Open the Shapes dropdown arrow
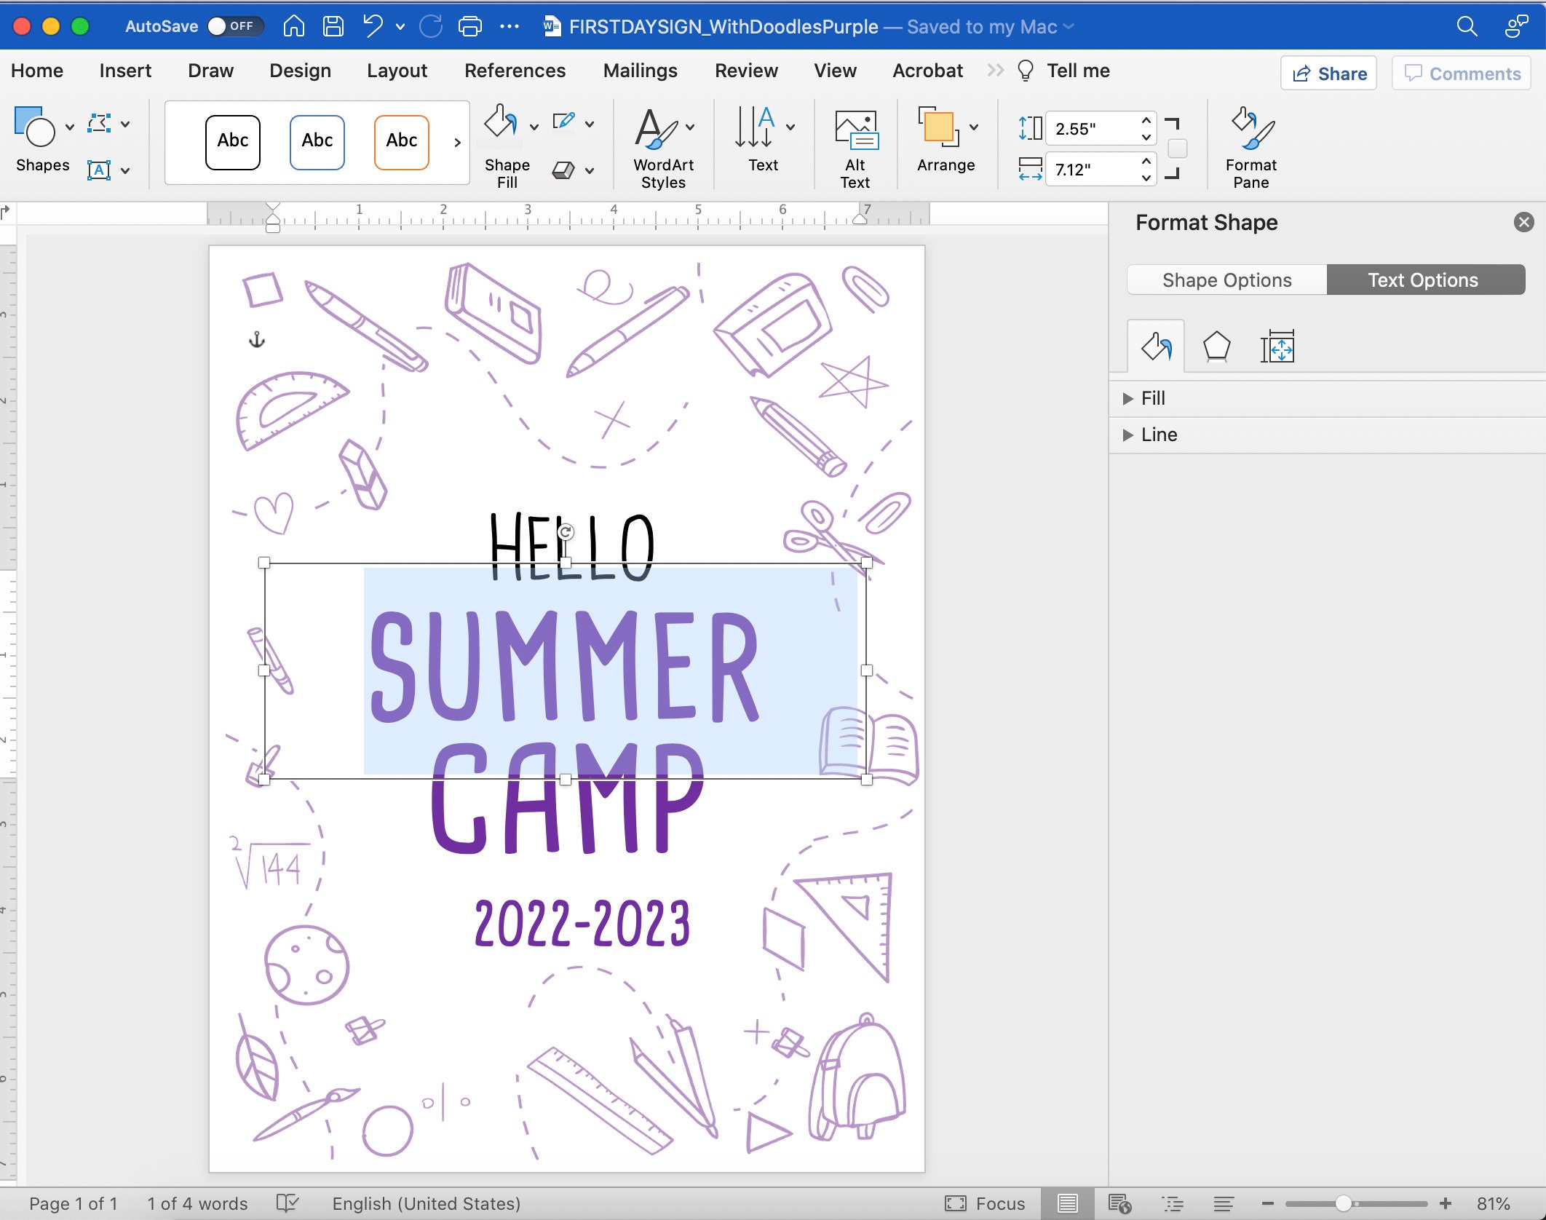 pyautogui.click(x=70, y=125)
